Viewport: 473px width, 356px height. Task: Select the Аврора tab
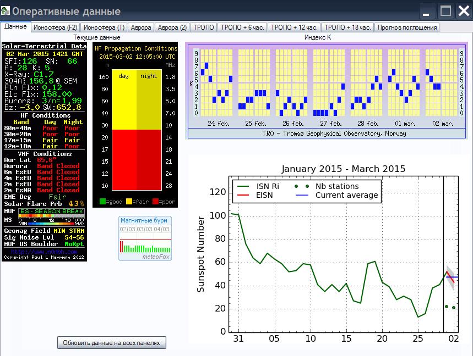pyautogui.click(x=141, y=27)
